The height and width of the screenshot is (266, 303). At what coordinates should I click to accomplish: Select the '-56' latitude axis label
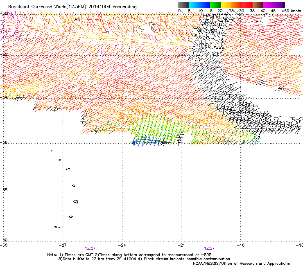pos(4,142)
